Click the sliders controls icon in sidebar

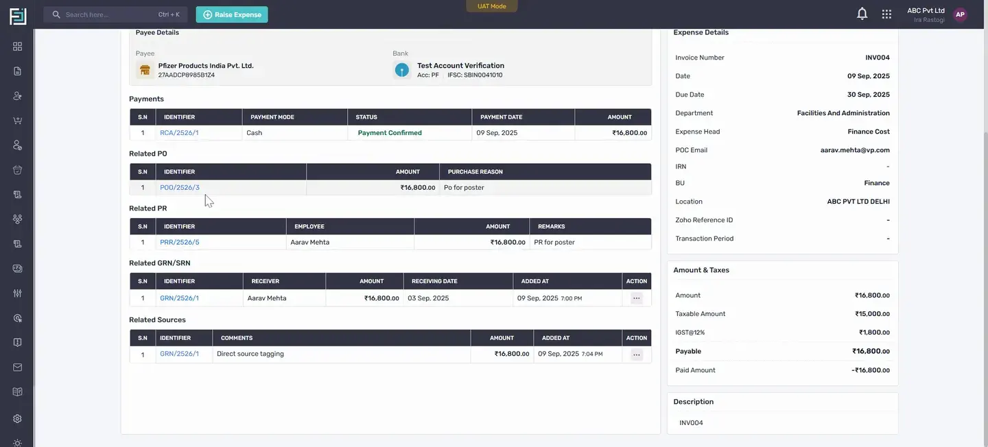17,293
